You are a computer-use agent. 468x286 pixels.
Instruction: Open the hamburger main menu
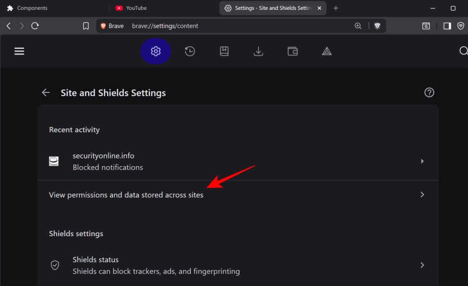(19, 51)
